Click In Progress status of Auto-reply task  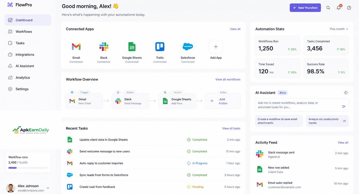coord(197,163)
